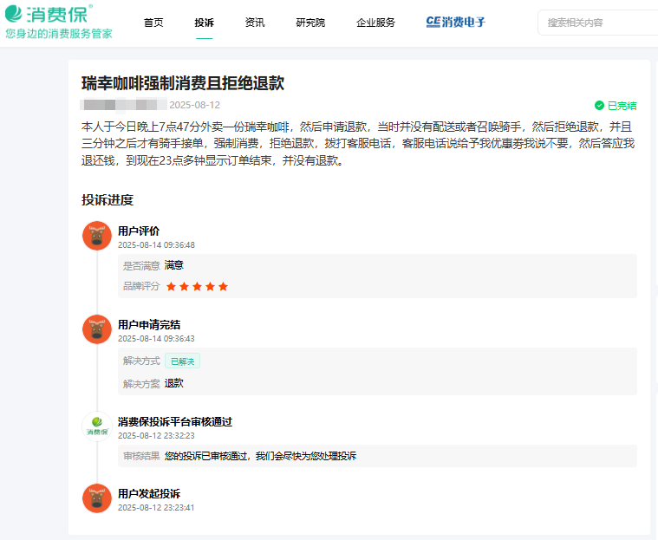658x540 pixels.
Task: Select the 投诉 navigation tab
Action: tap(205, 23)
